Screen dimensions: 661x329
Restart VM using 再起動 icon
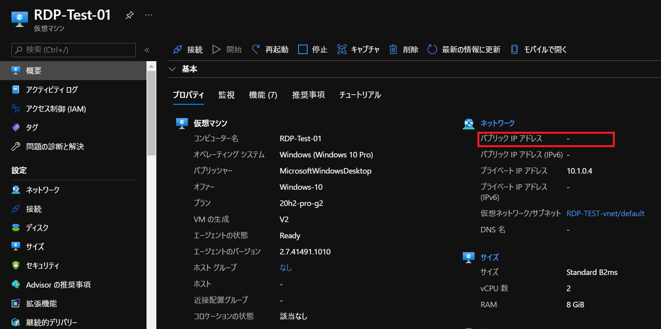pos(256,49)
